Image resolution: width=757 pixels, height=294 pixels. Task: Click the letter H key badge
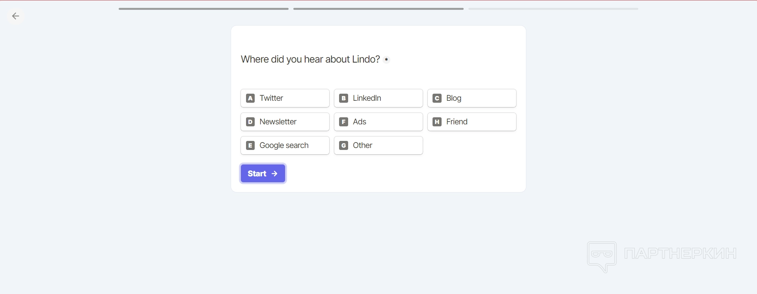pos(437,122)
